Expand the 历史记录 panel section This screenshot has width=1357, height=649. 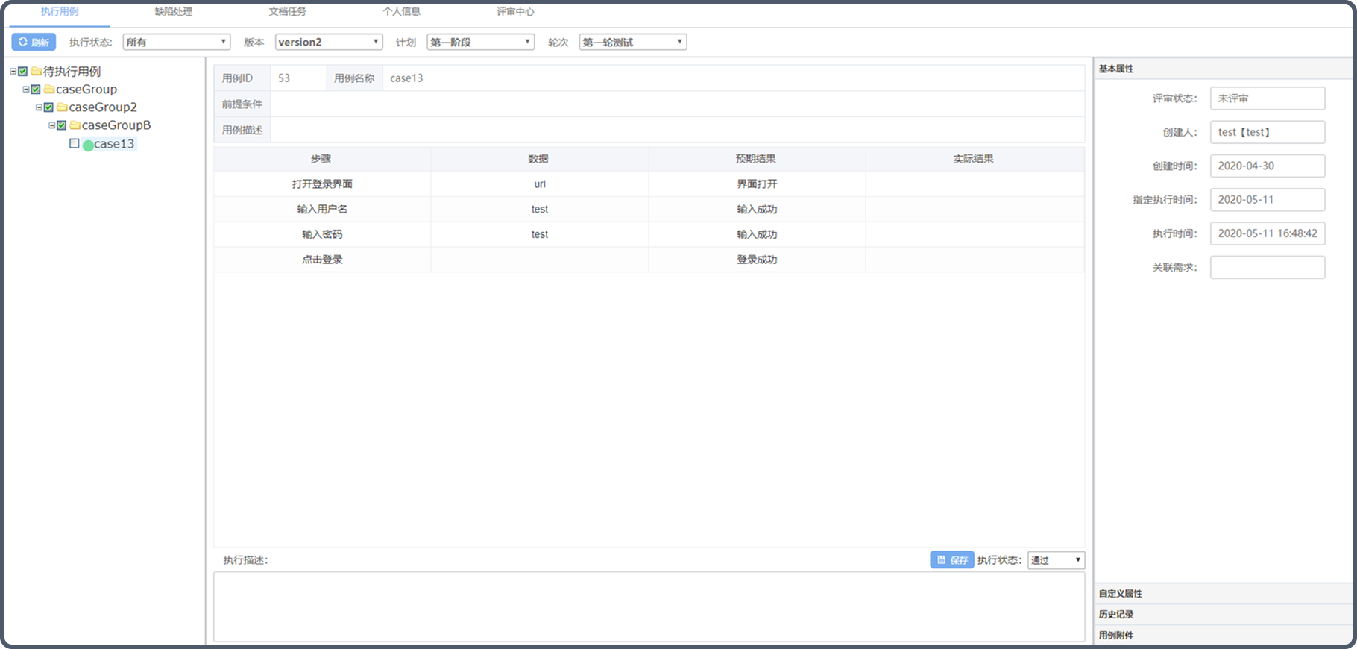pyautogui.click(x=1116, y=615)
